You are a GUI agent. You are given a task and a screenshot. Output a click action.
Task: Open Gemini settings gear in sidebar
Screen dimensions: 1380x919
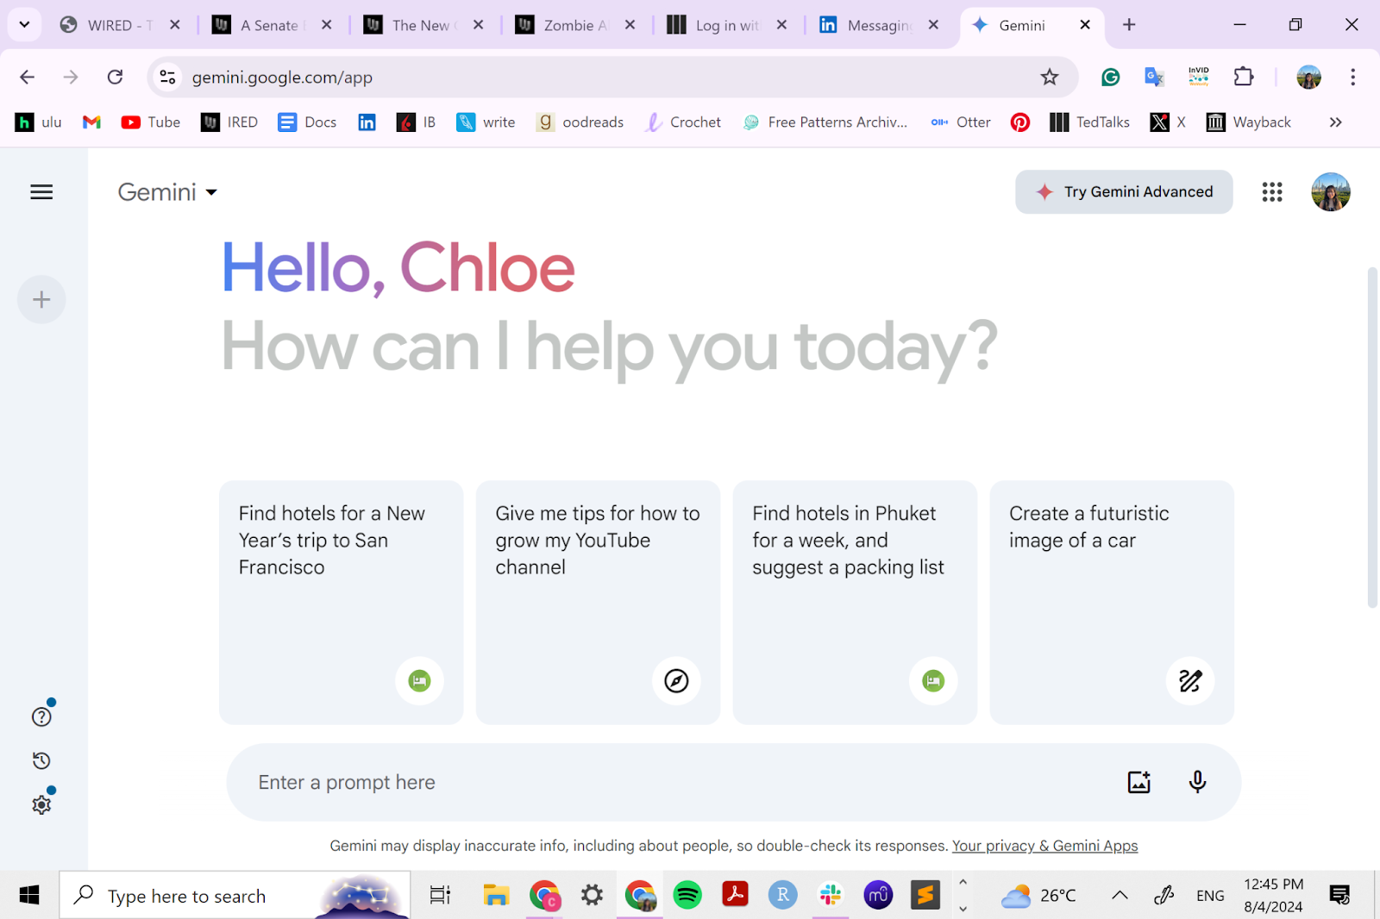pyautogui.click(x=41, y=804)
